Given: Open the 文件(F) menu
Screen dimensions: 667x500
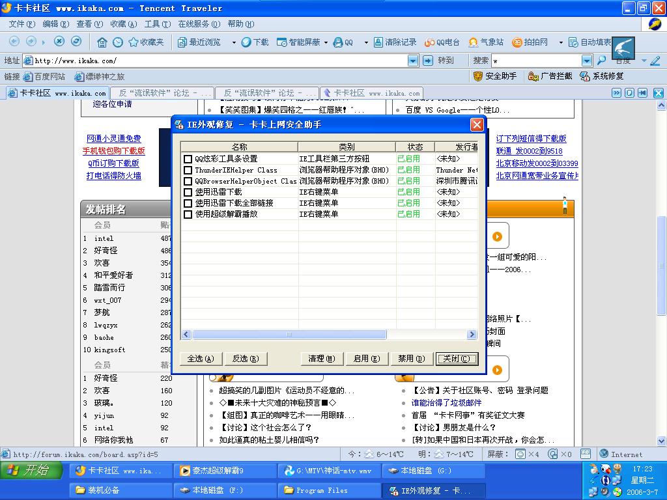Looking at the screenshot, I should (22, 24).
